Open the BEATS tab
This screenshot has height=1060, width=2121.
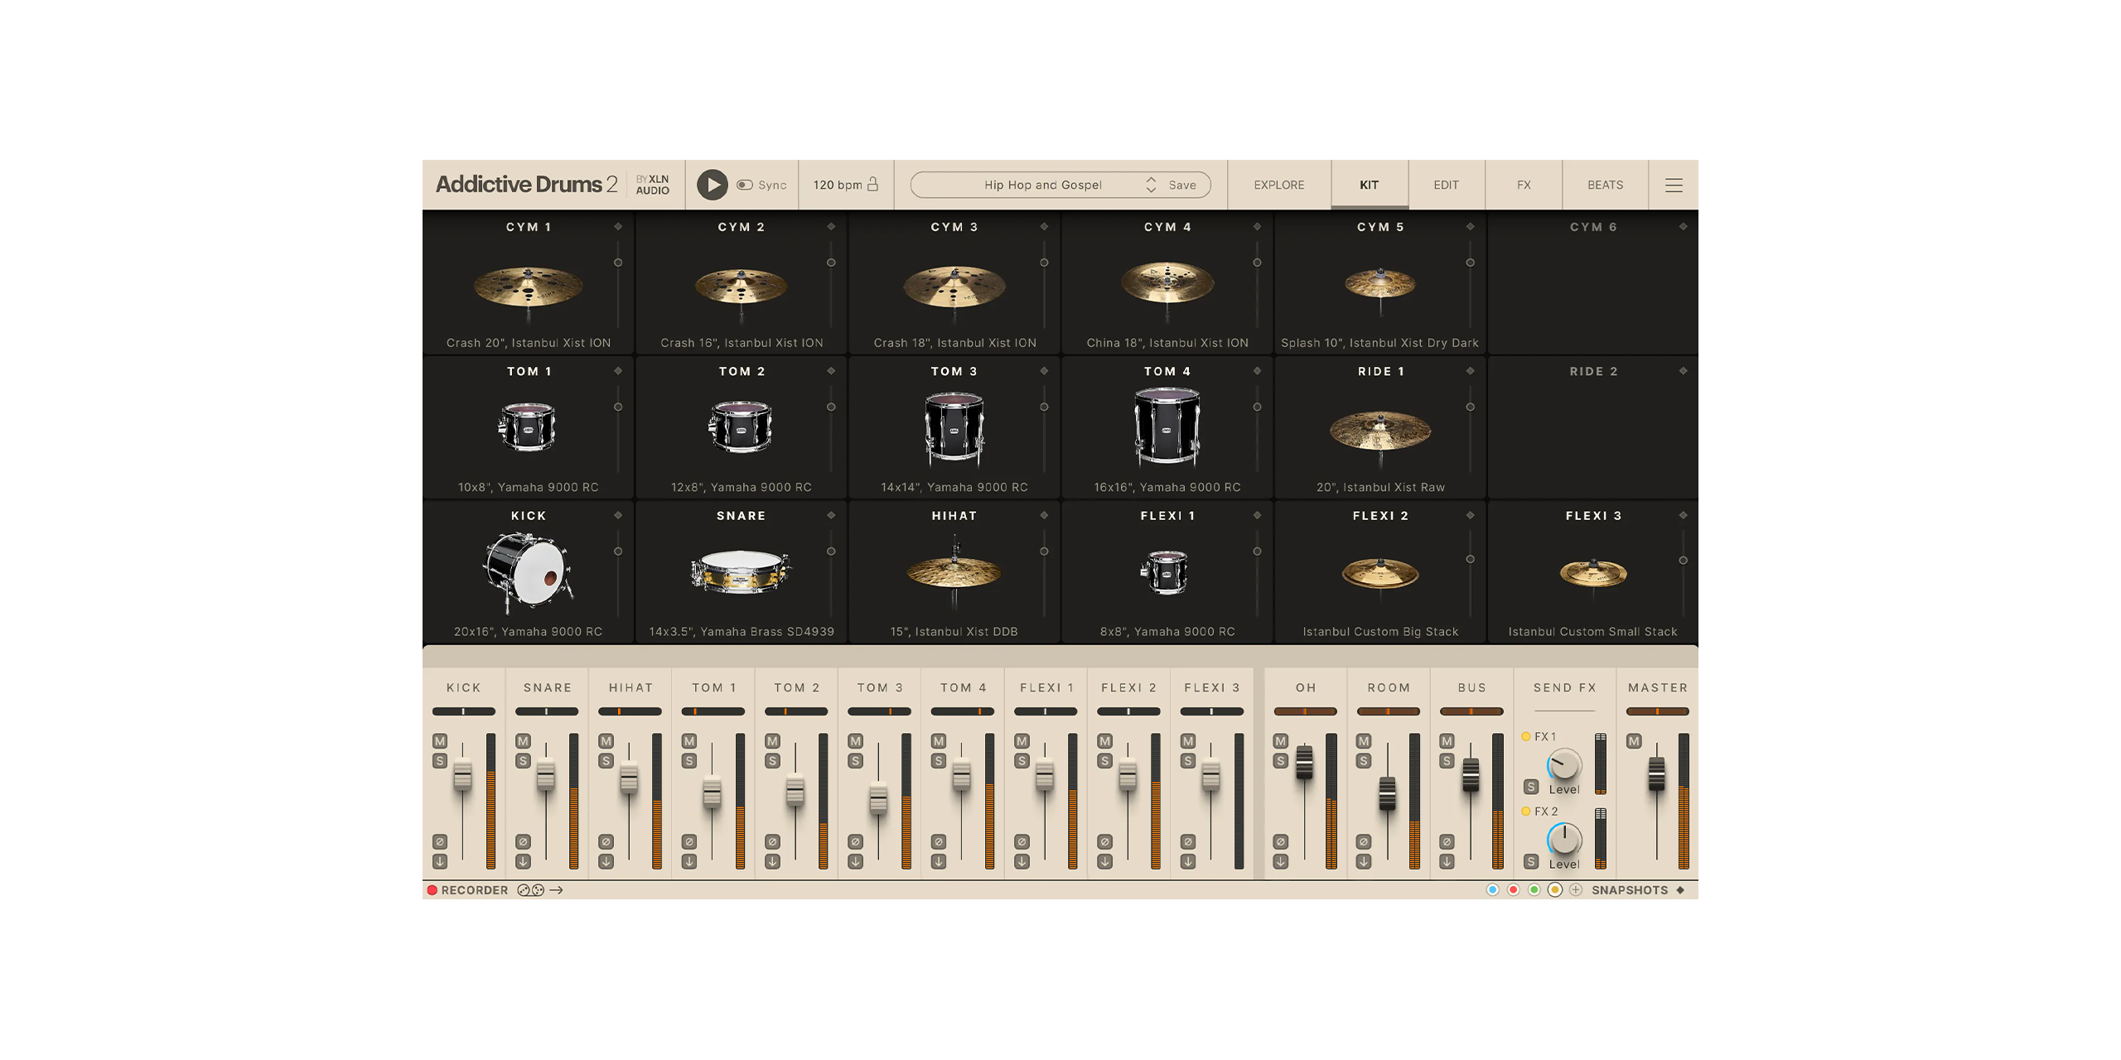pos(1605,185)
